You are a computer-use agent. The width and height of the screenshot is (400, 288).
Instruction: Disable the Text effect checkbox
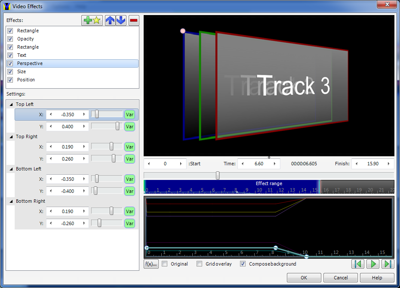10,55
